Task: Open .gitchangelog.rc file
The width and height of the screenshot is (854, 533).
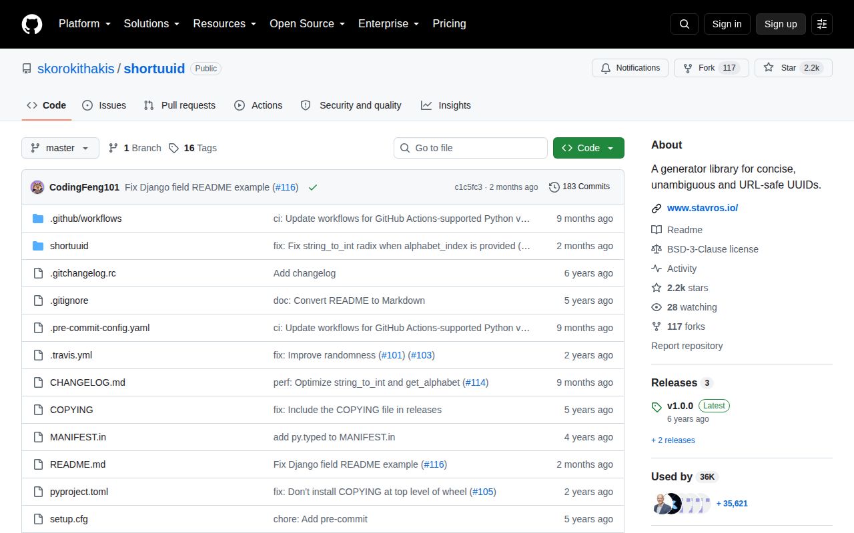Action: pos(83,273)
